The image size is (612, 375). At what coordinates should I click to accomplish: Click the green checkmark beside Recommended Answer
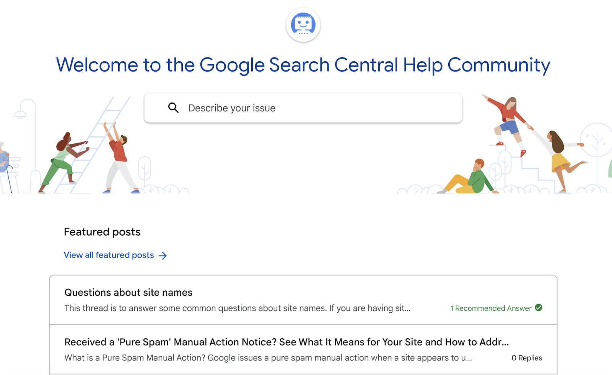pyautogui.click(x=539, y=307)
